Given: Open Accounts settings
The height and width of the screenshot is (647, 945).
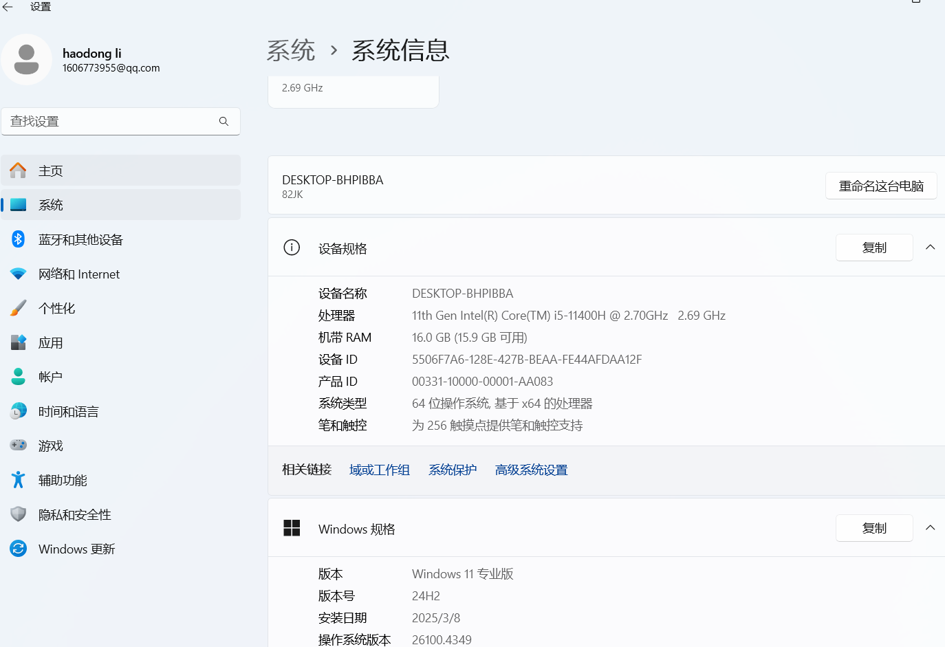Looking at the screenshot, I should pyautogui.click(x=51, y=376).
